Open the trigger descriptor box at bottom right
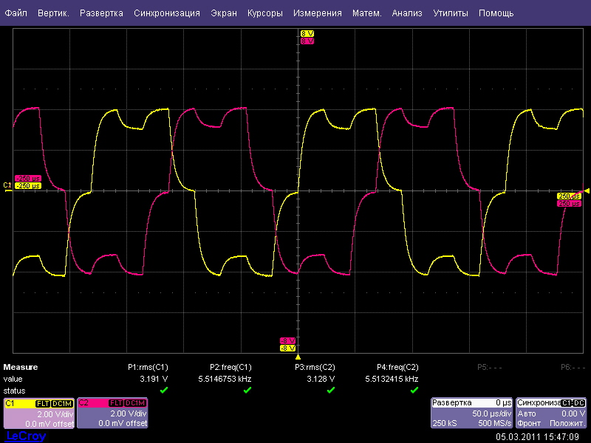591x443 pixels. 551,413
